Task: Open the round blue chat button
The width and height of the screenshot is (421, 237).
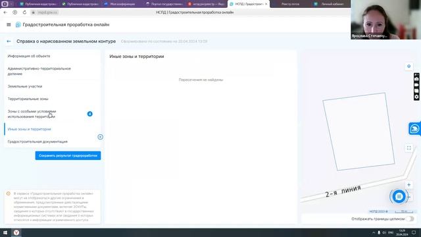Action: [399, 196]
